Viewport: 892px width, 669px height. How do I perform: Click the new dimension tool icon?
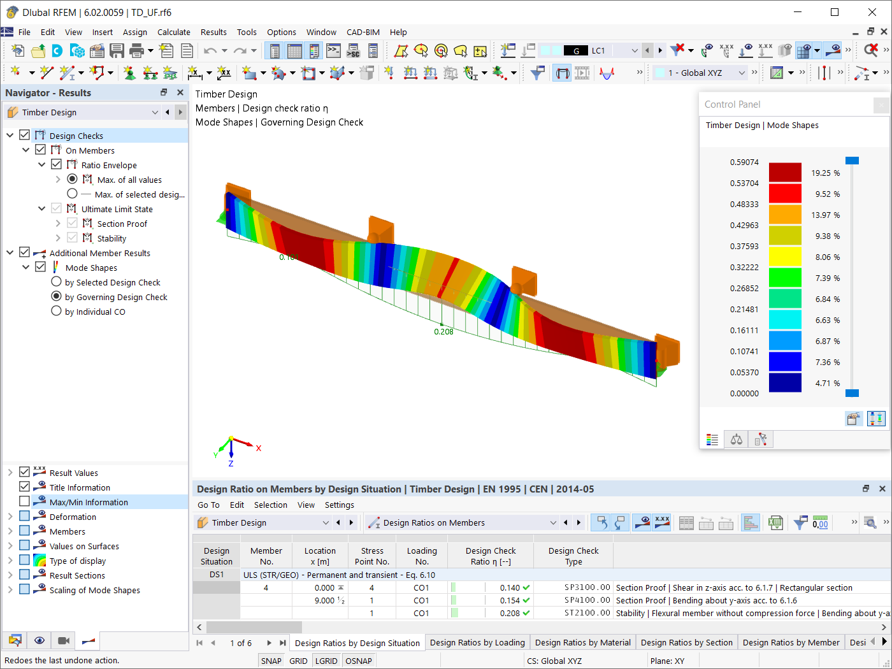[195, 73]
